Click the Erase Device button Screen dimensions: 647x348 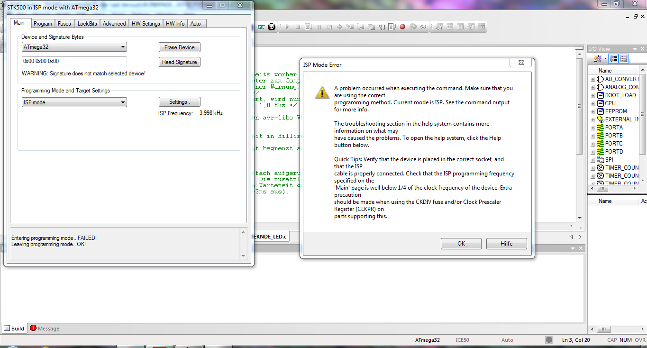pyautogui.click(x=180, y=47)
